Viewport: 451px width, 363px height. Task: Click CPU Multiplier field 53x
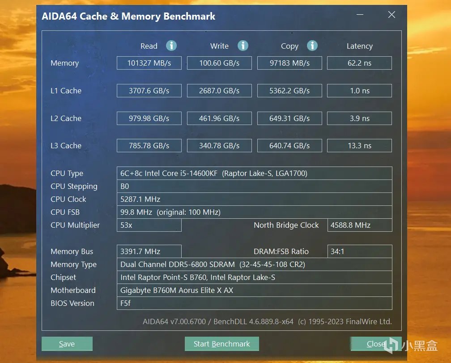[x=149, y=225]
